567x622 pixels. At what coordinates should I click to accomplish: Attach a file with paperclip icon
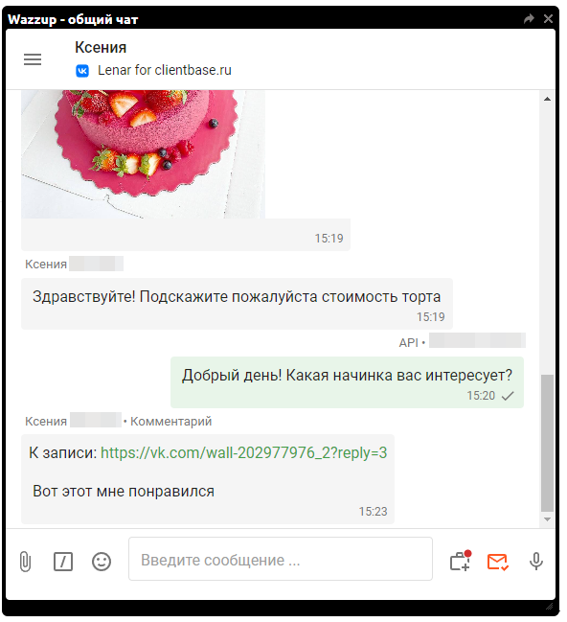point(25,562)
